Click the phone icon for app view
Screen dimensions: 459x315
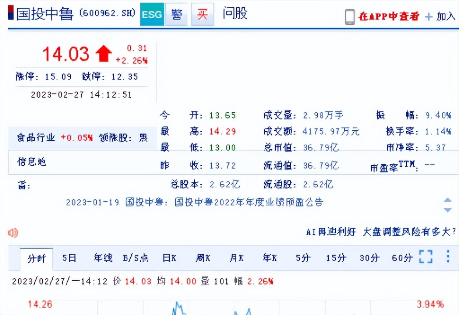pyautogui.click(x=350, y=17)
